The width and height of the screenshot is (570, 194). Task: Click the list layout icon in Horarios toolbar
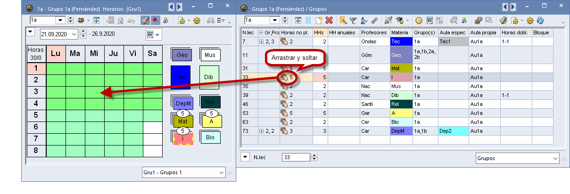221,20
